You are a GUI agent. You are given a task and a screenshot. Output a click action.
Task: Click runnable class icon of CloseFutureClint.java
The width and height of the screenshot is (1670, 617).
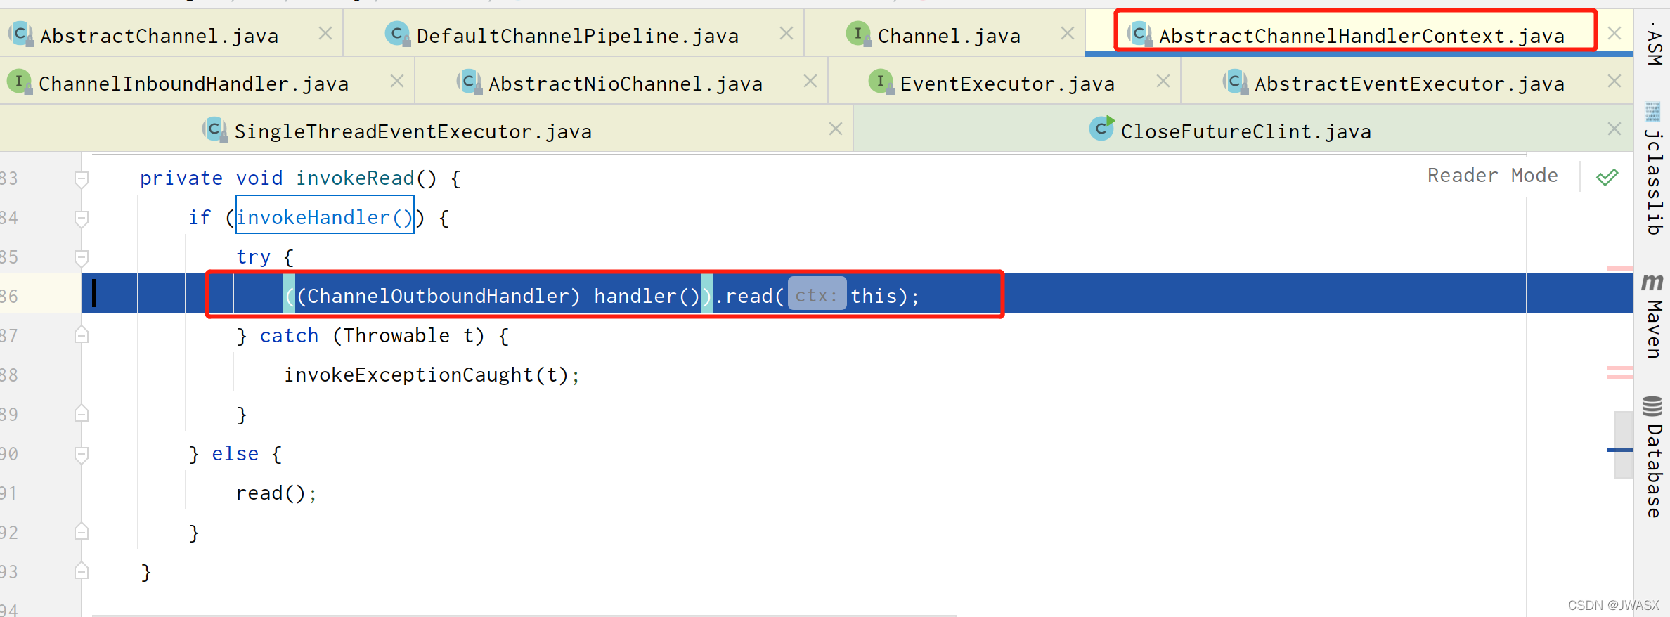click(x=1101, y=128)
